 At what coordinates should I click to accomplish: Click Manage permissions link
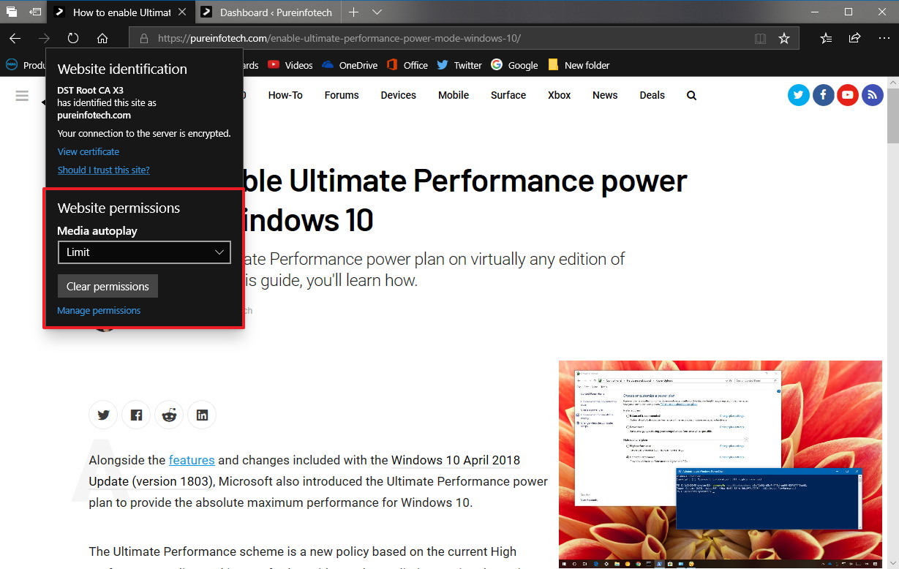coord(99,310)
